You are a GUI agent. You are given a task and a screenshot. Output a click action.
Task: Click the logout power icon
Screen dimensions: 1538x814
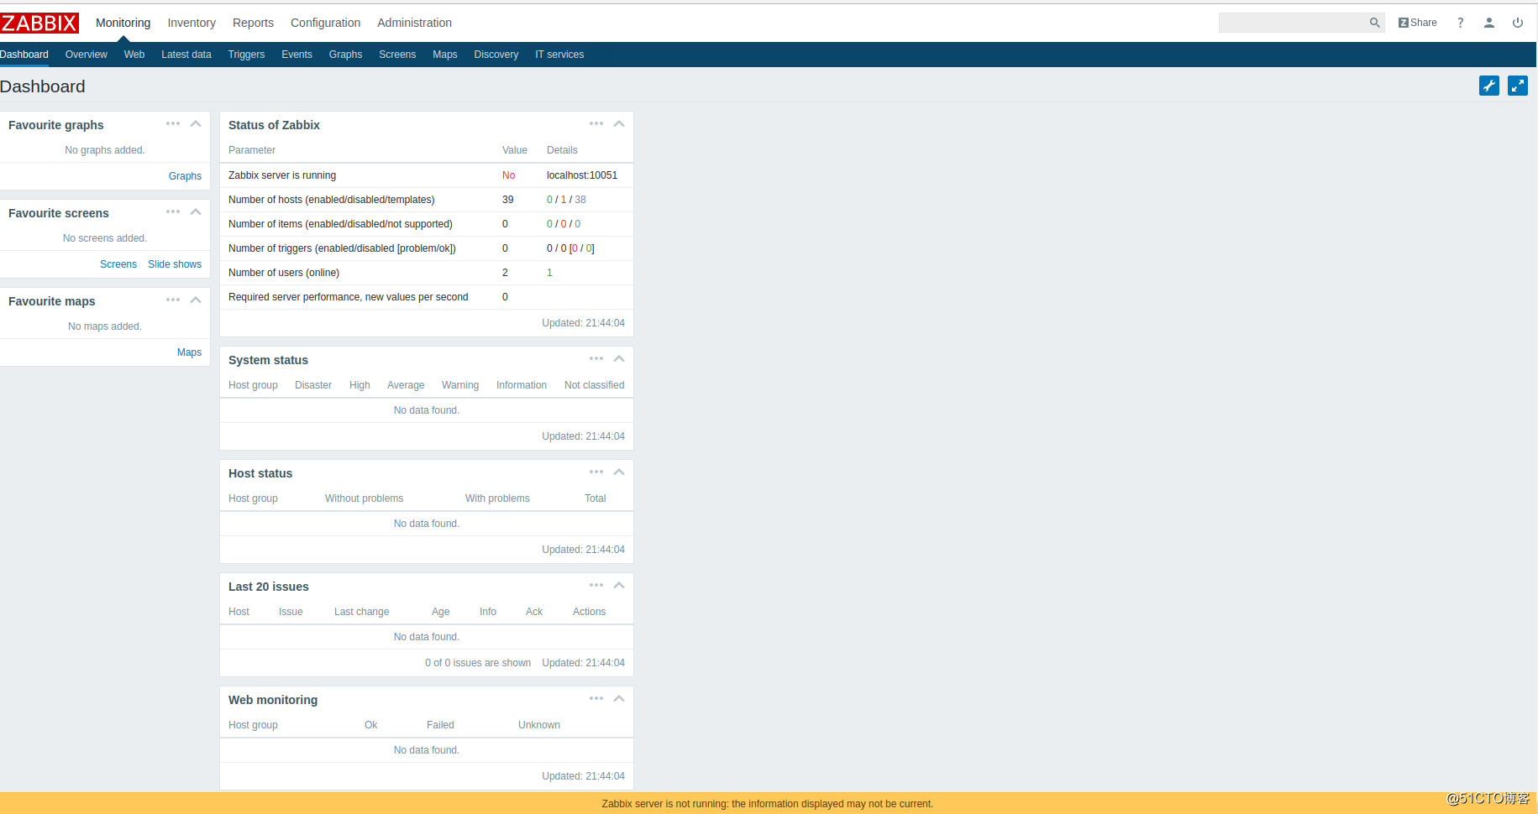click(x=1518, y=23)
